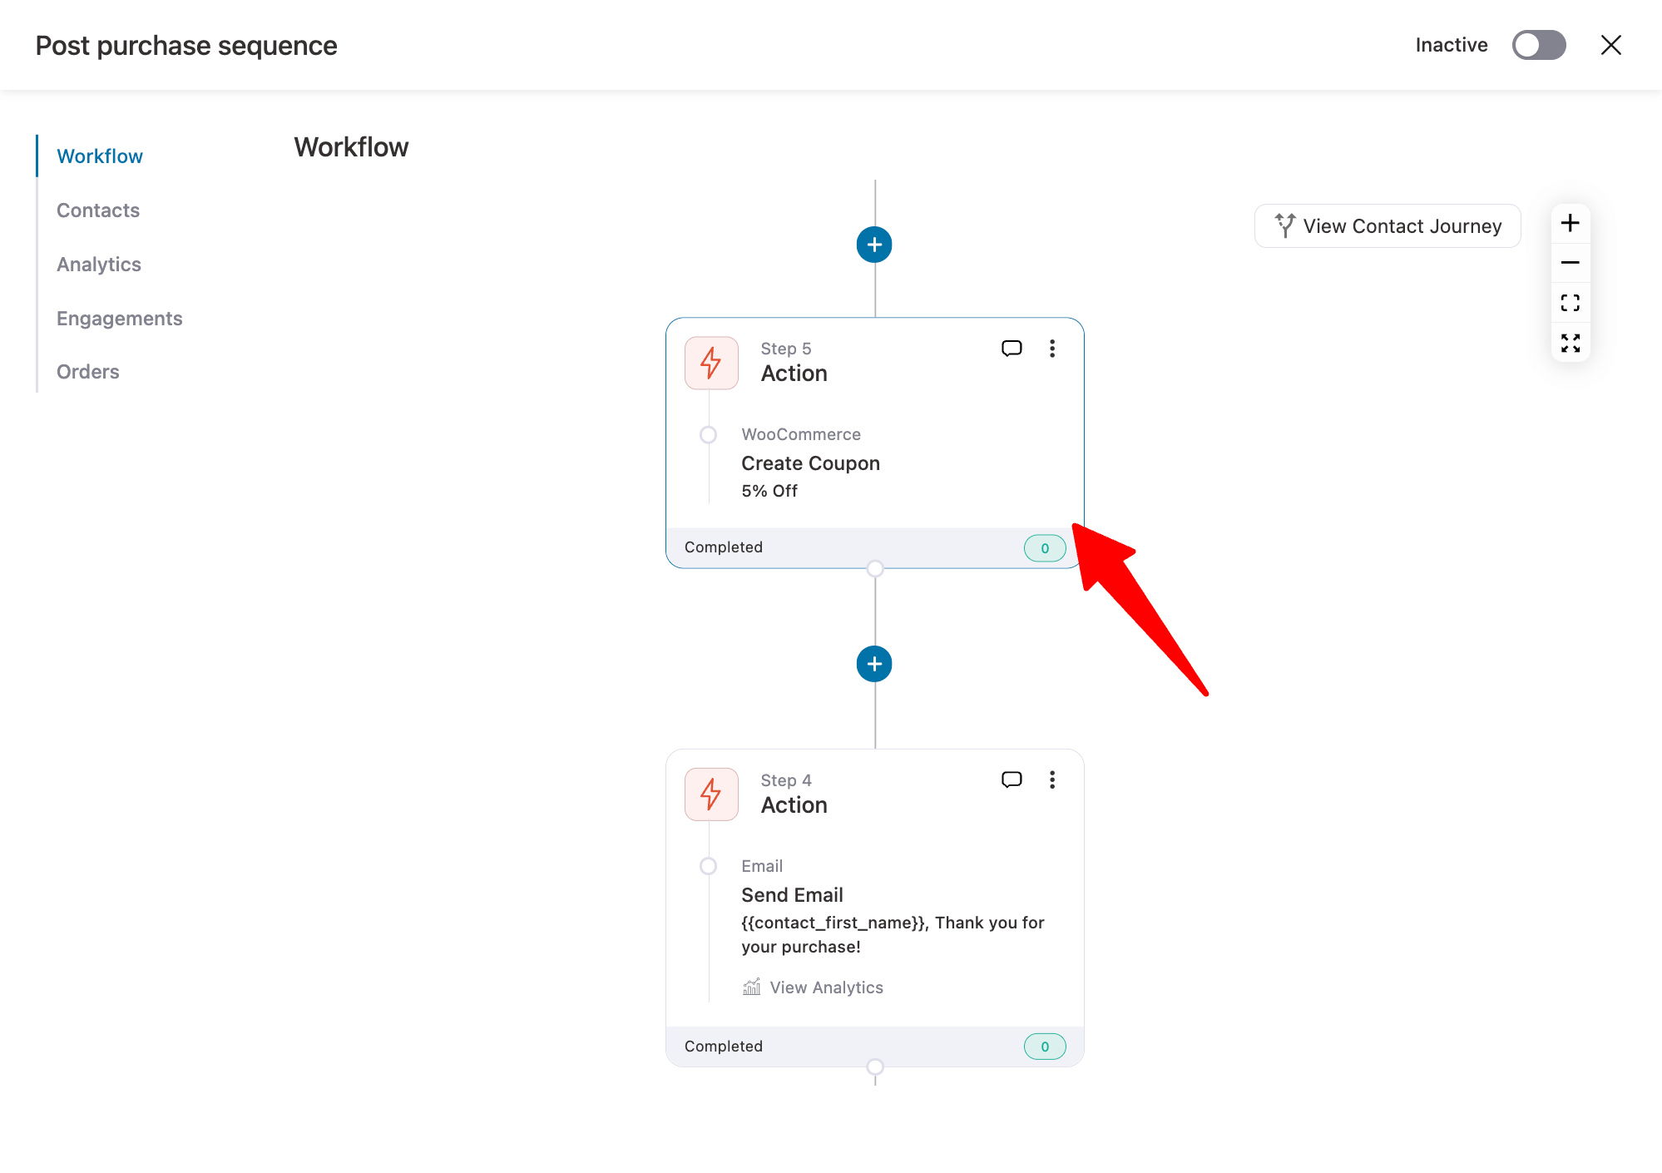Screen dimensions: 1662x1173
Task: Open the Contacts section in sidebar
Action: (x=97, y=210)
